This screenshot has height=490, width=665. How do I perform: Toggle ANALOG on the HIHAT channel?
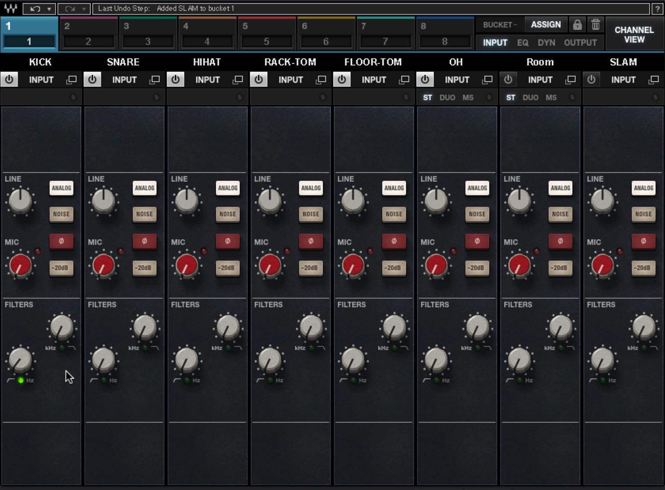[228, 188]
